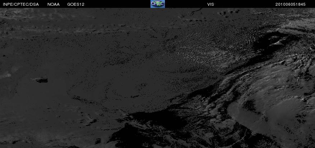Click the VIS channel label

click(211, 4)
